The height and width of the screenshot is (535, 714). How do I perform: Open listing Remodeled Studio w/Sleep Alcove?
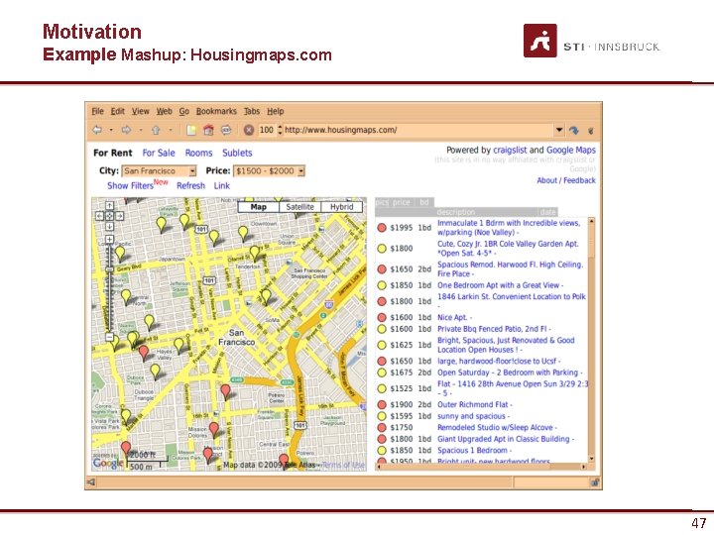point(495,428)
